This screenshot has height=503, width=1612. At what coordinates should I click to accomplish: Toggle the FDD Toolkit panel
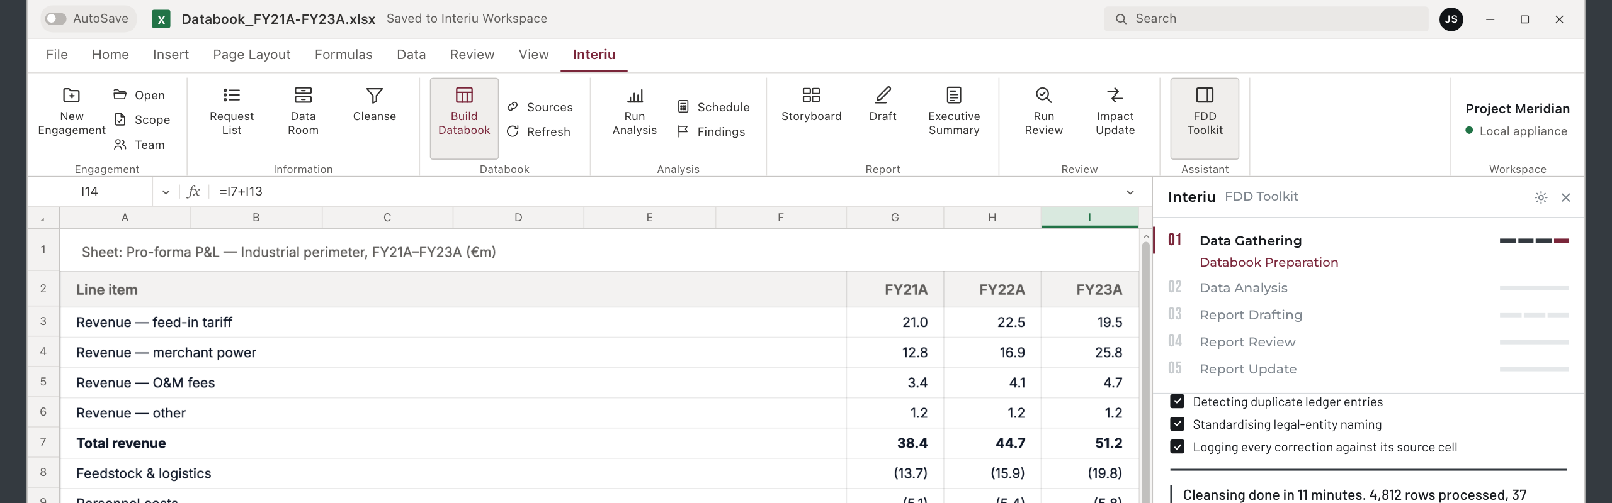[1204, 118]
